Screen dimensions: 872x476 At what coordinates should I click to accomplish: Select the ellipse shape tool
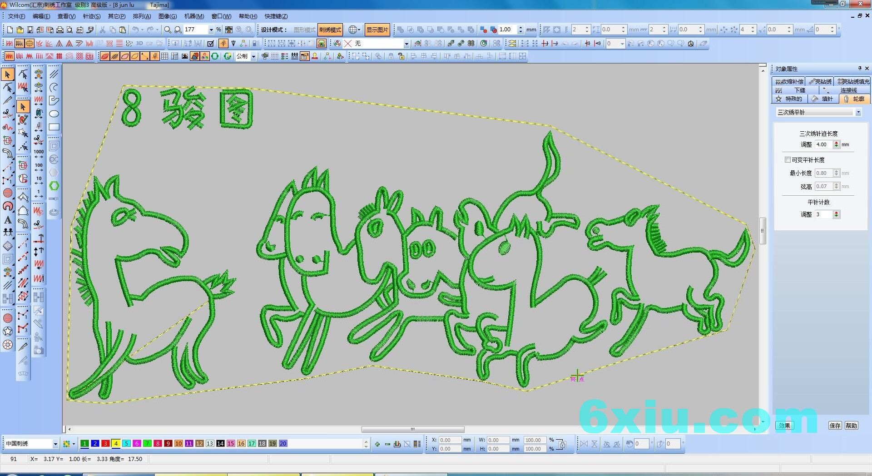pyautogui.click(x=54, y=114)
